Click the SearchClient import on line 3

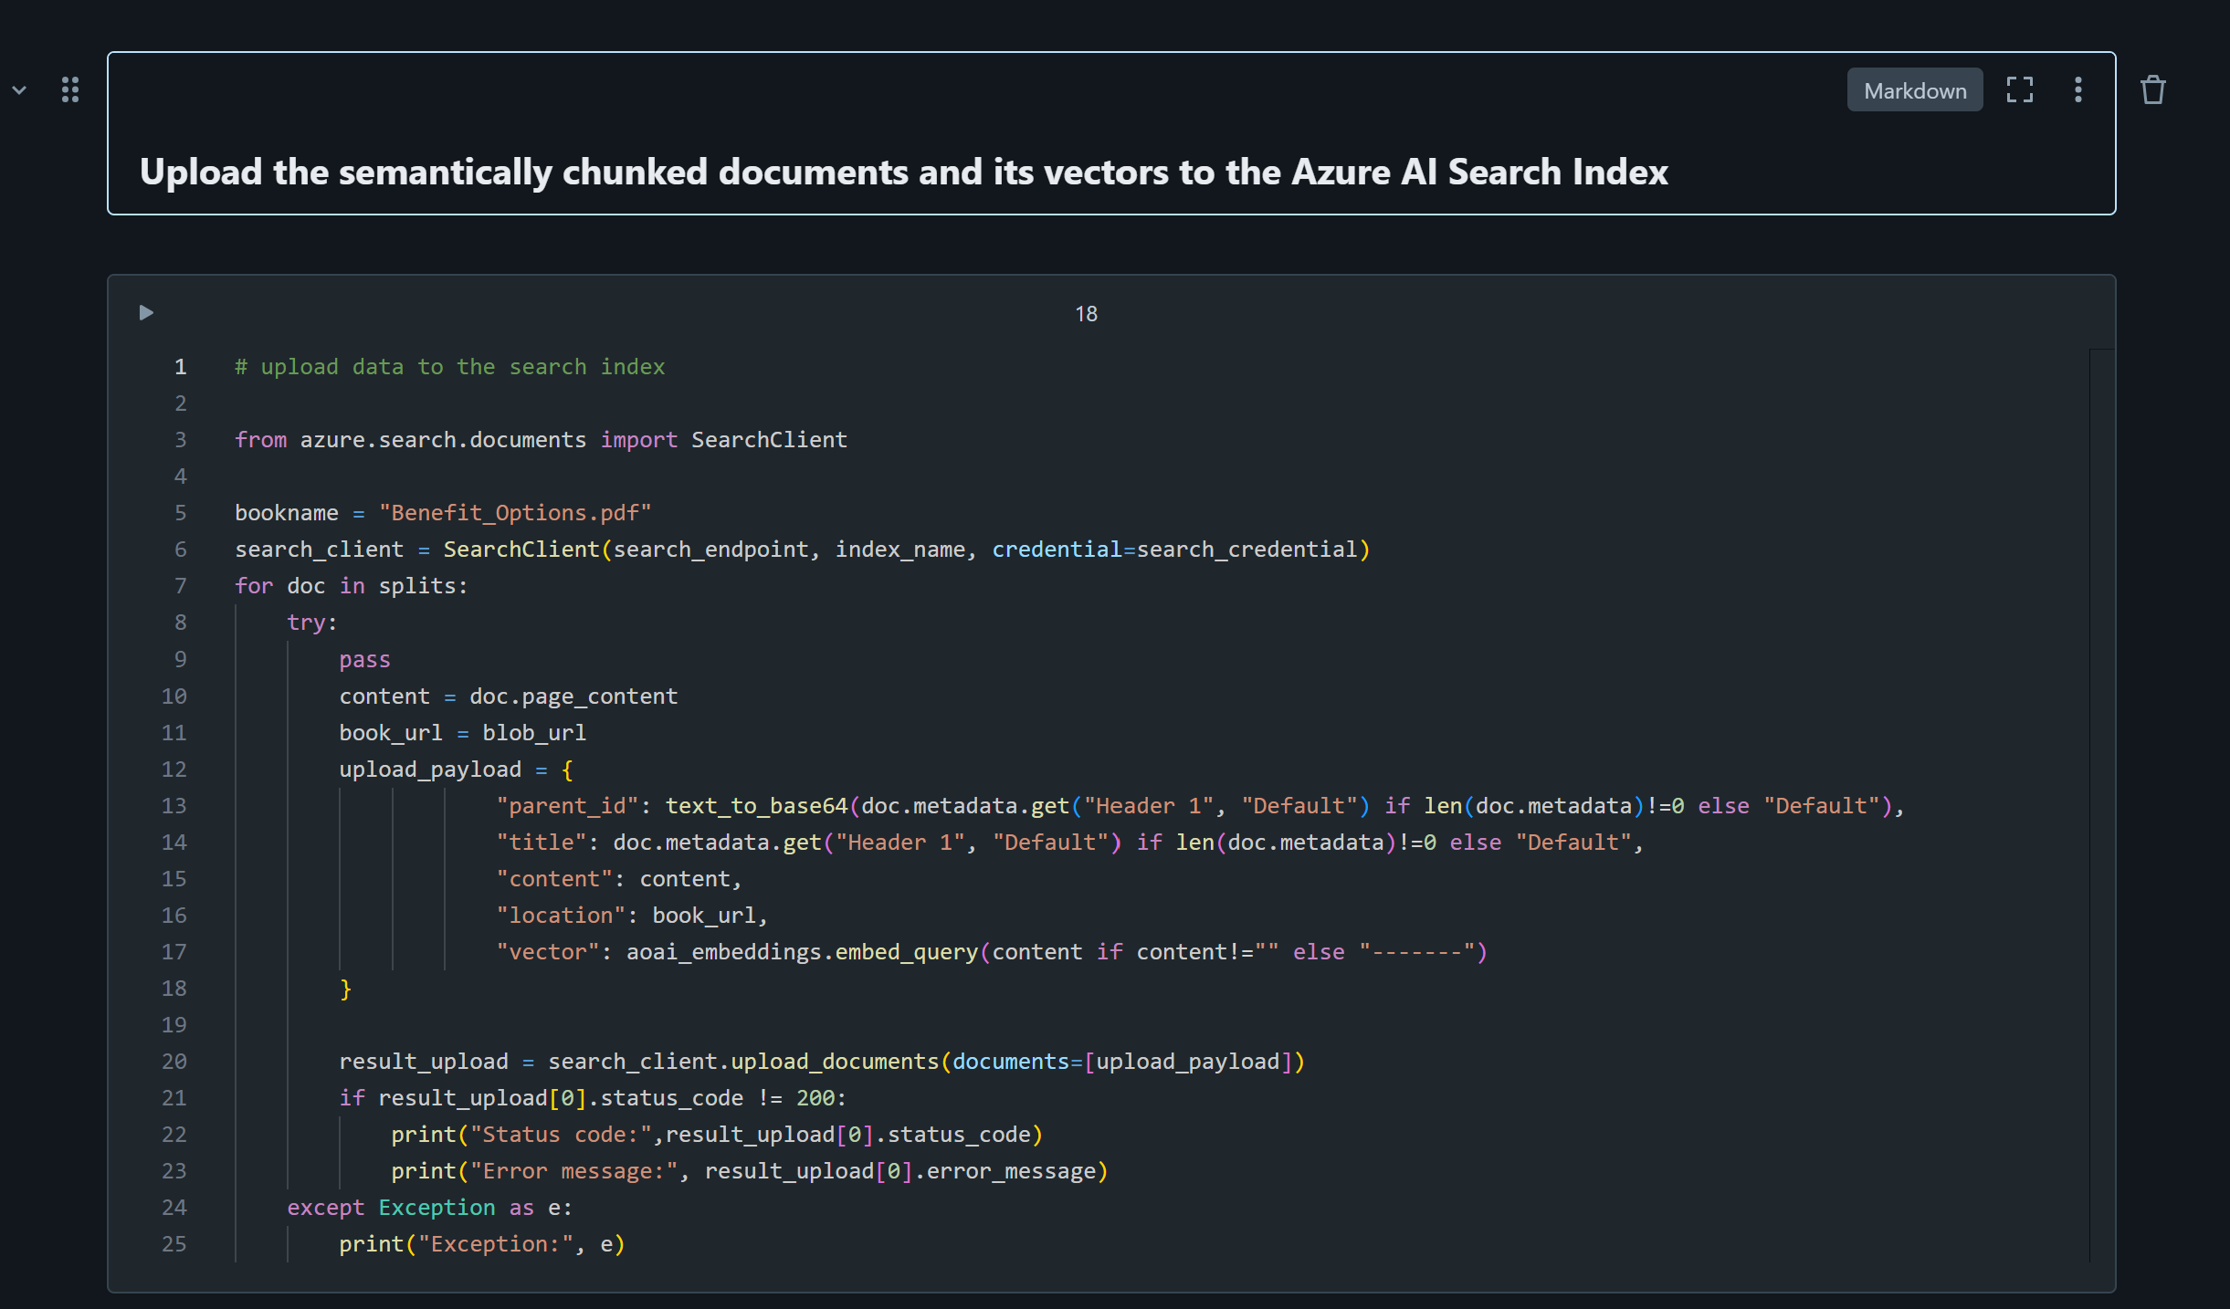[769, 440]
